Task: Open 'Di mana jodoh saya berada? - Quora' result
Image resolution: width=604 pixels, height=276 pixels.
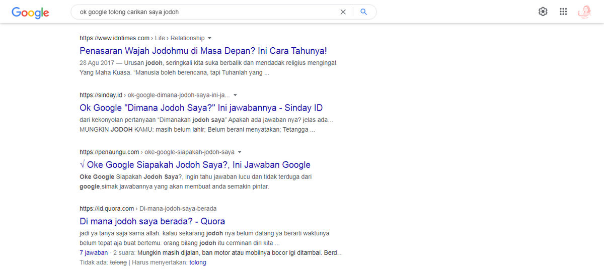Action: pos(152,221)
